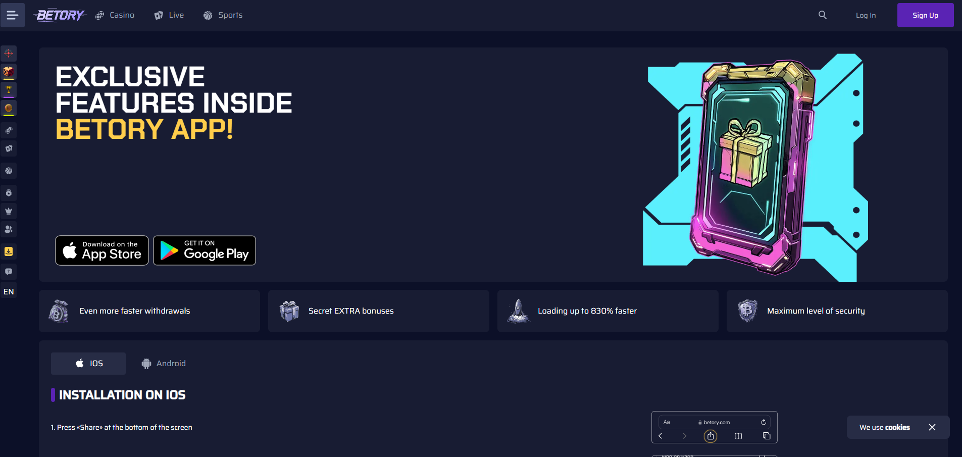The image size is (962, 457).
Task: Click the purple Sign Up button
Action: coord(925,15)
